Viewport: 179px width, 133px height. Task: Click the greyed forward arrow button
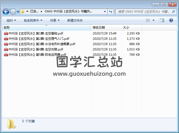click(x=13, y=12)
